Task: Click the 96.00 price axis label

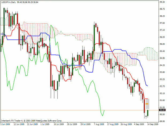Action: (162, 44)
